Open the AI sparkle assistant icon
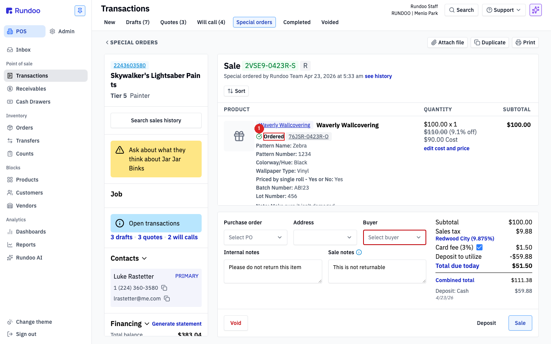Viewport: 551px width, 344px height. tap(536, 10)
